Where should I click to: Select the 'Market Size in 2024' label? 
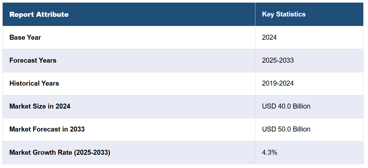coord(40,106)
